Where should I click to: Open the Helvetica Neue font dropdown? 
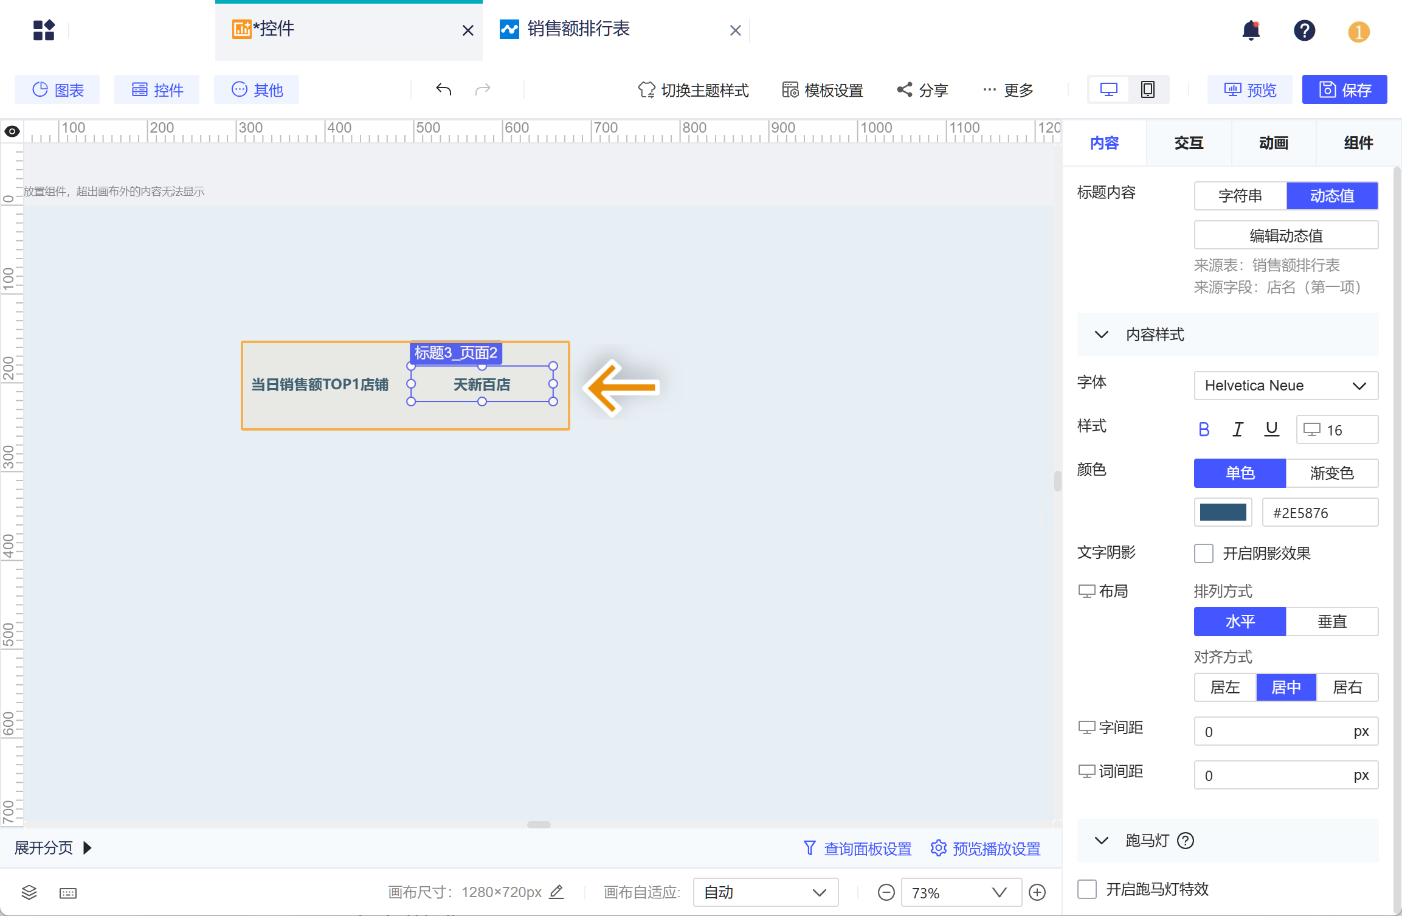click(x=1285, y=385)
